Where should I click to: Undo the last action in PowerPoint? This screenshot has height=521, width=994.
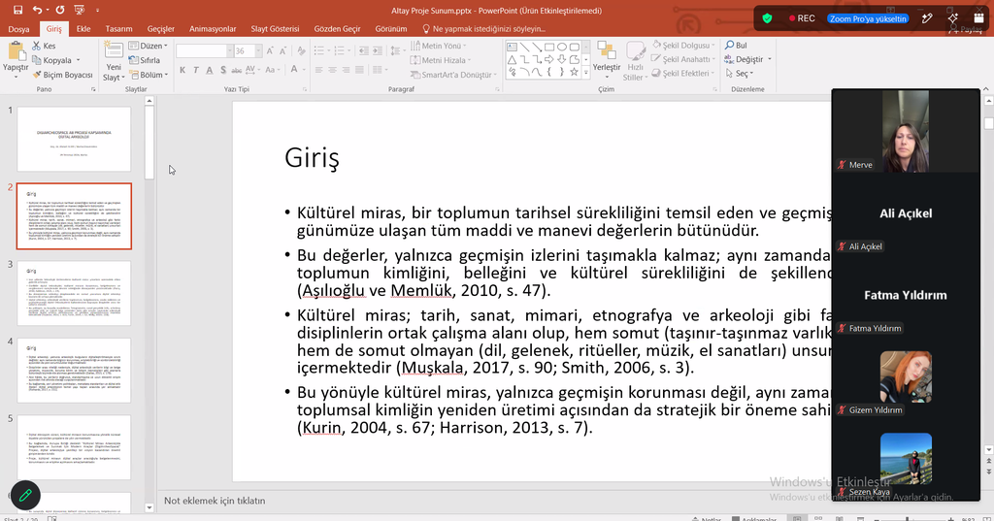pyautogui.click(x=37, y=10)
